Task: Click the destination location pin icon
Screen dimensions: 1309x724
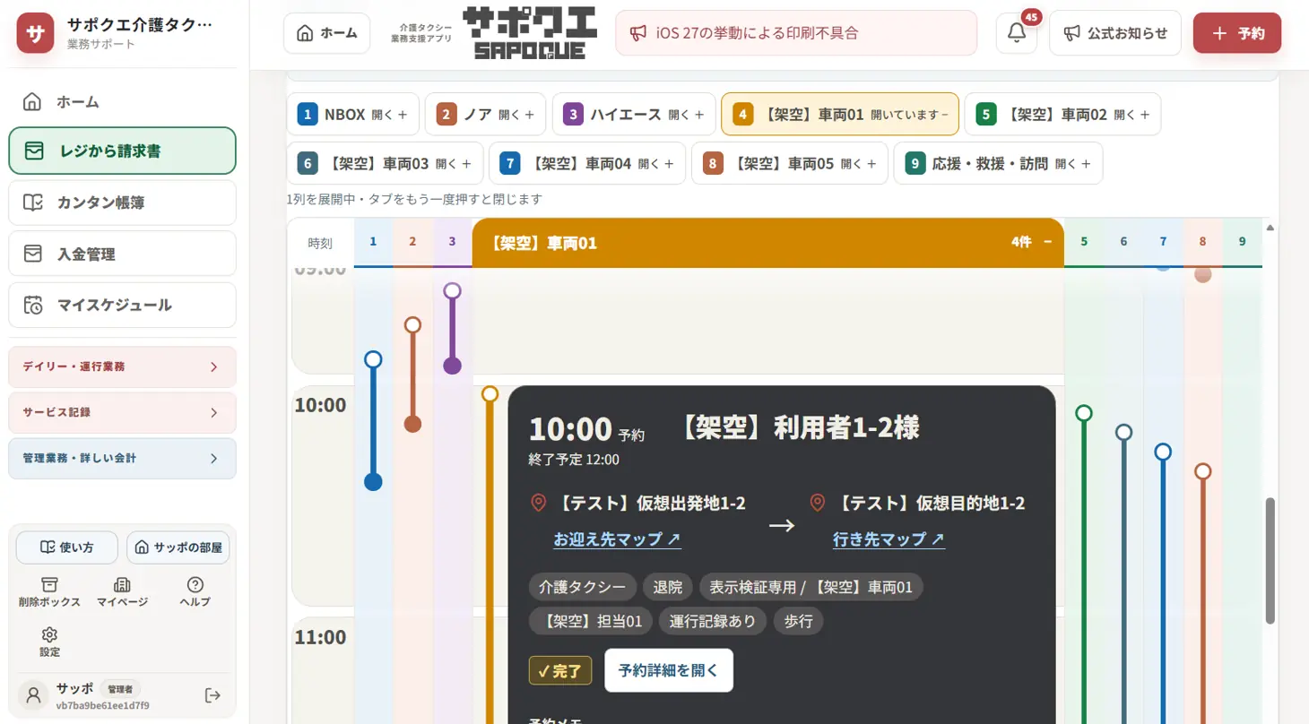Action: coord(818,503)
